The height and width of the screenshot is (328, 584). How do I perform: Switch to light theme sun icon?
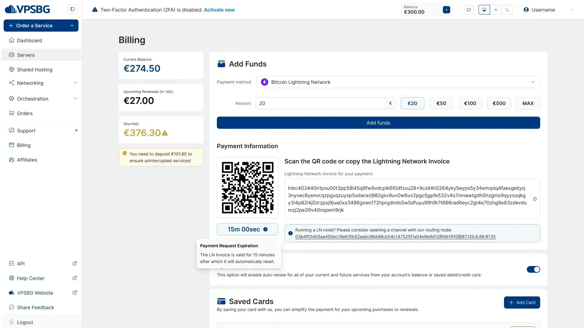tap(496, 10)
